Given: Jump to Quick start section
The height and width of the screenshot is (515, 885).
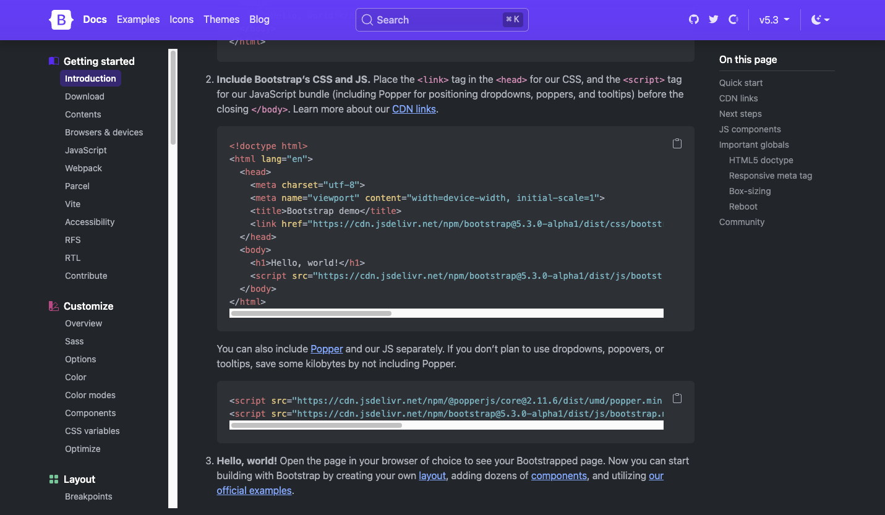Looking at the screenshot, I should point(741,83).
